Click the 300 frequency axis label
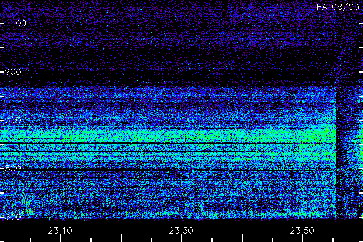Image resolution: width=363 pixels, height=242 pixels. (13, 217)
